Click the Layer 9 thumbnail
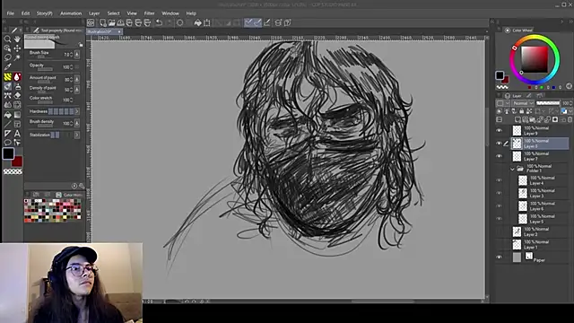 [517, 130]
